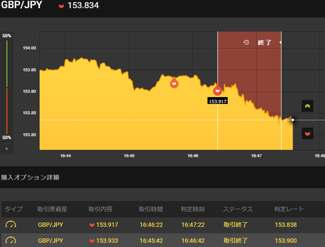325x247 pixels.
Task: Click the 判定時刻 column header
Action: (x=192, y=209)
